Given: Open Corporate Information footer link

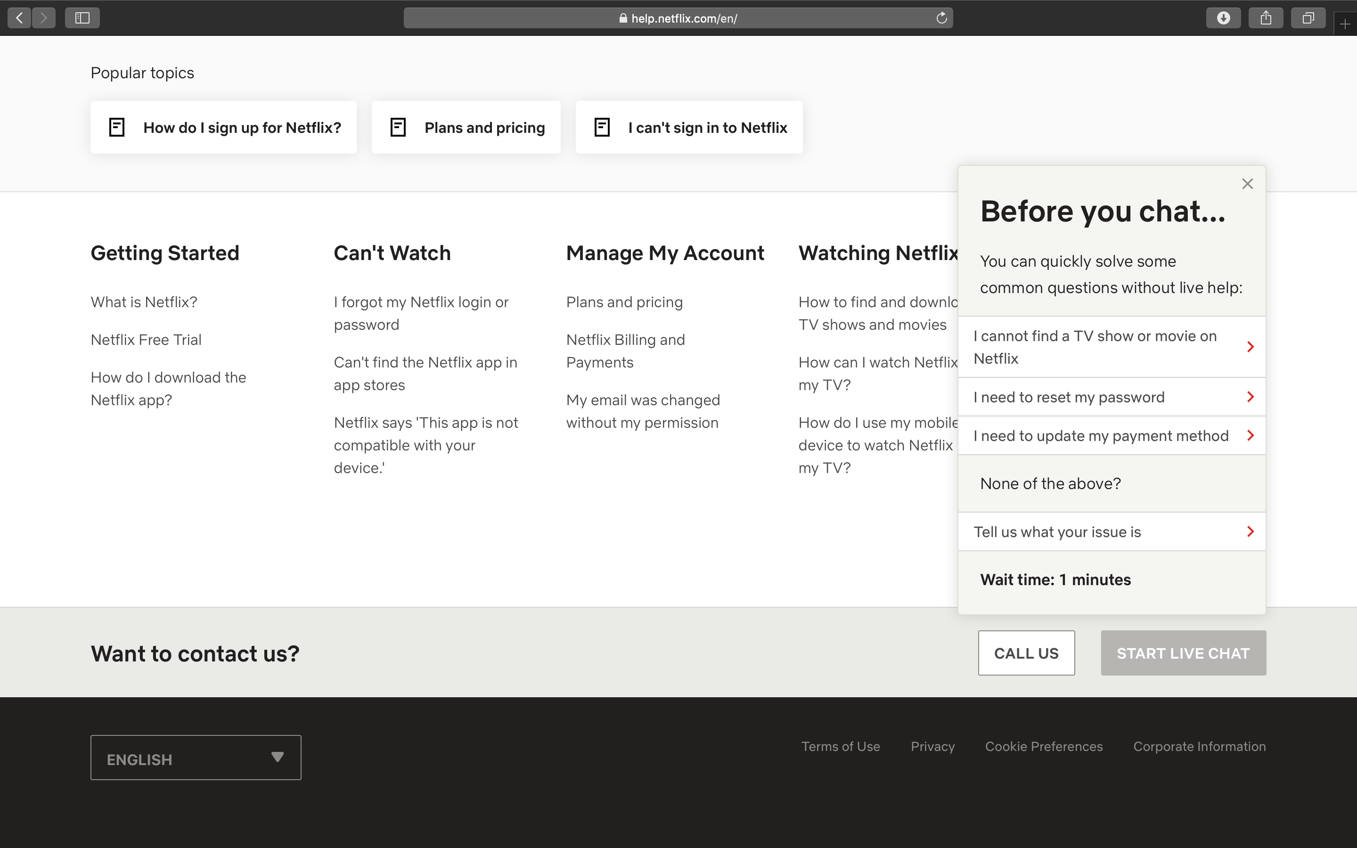Looking at the screenshot, I should coord(1200,747).
